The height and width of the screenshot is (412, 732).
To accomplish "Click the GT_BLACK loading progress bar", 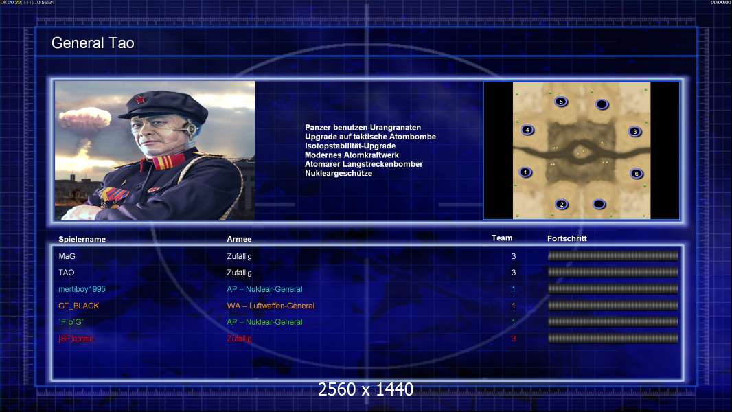I will 613,306.
